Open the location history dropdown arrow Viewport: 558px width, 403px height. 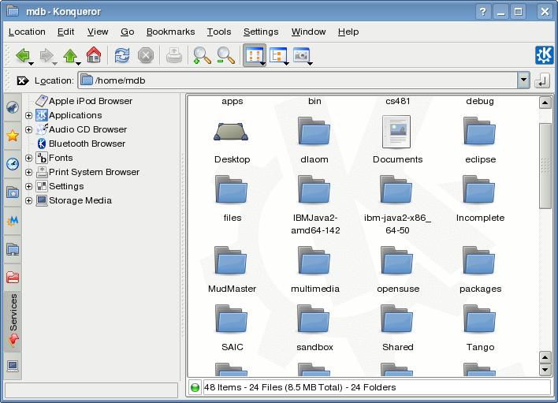pos(523,80)
